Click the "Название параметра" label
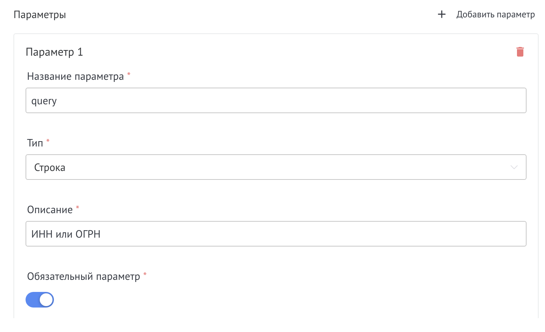This screenshot has width=545, height=332. click(76, 76)
